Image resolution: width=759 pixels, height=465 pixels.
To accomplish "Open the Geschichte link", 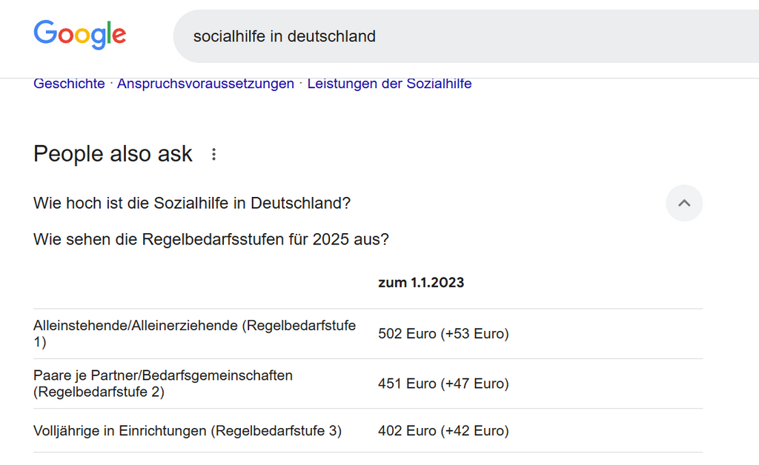I will pos(69,84).
